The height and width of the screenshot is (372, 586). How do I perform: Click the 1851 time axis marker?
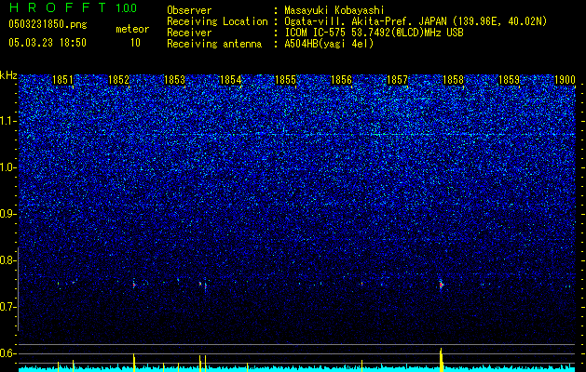pos(62,80)
